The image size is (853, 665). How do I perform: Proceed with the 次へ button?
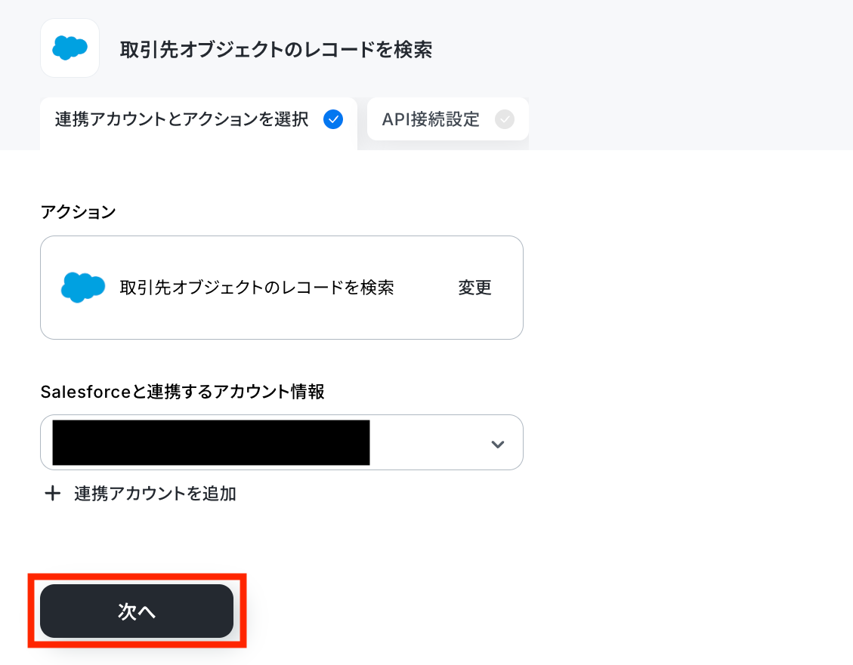pos(137,611)
